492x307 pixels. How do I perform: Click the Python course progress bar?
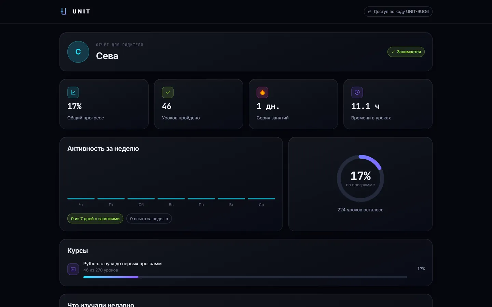pos(245,277)
